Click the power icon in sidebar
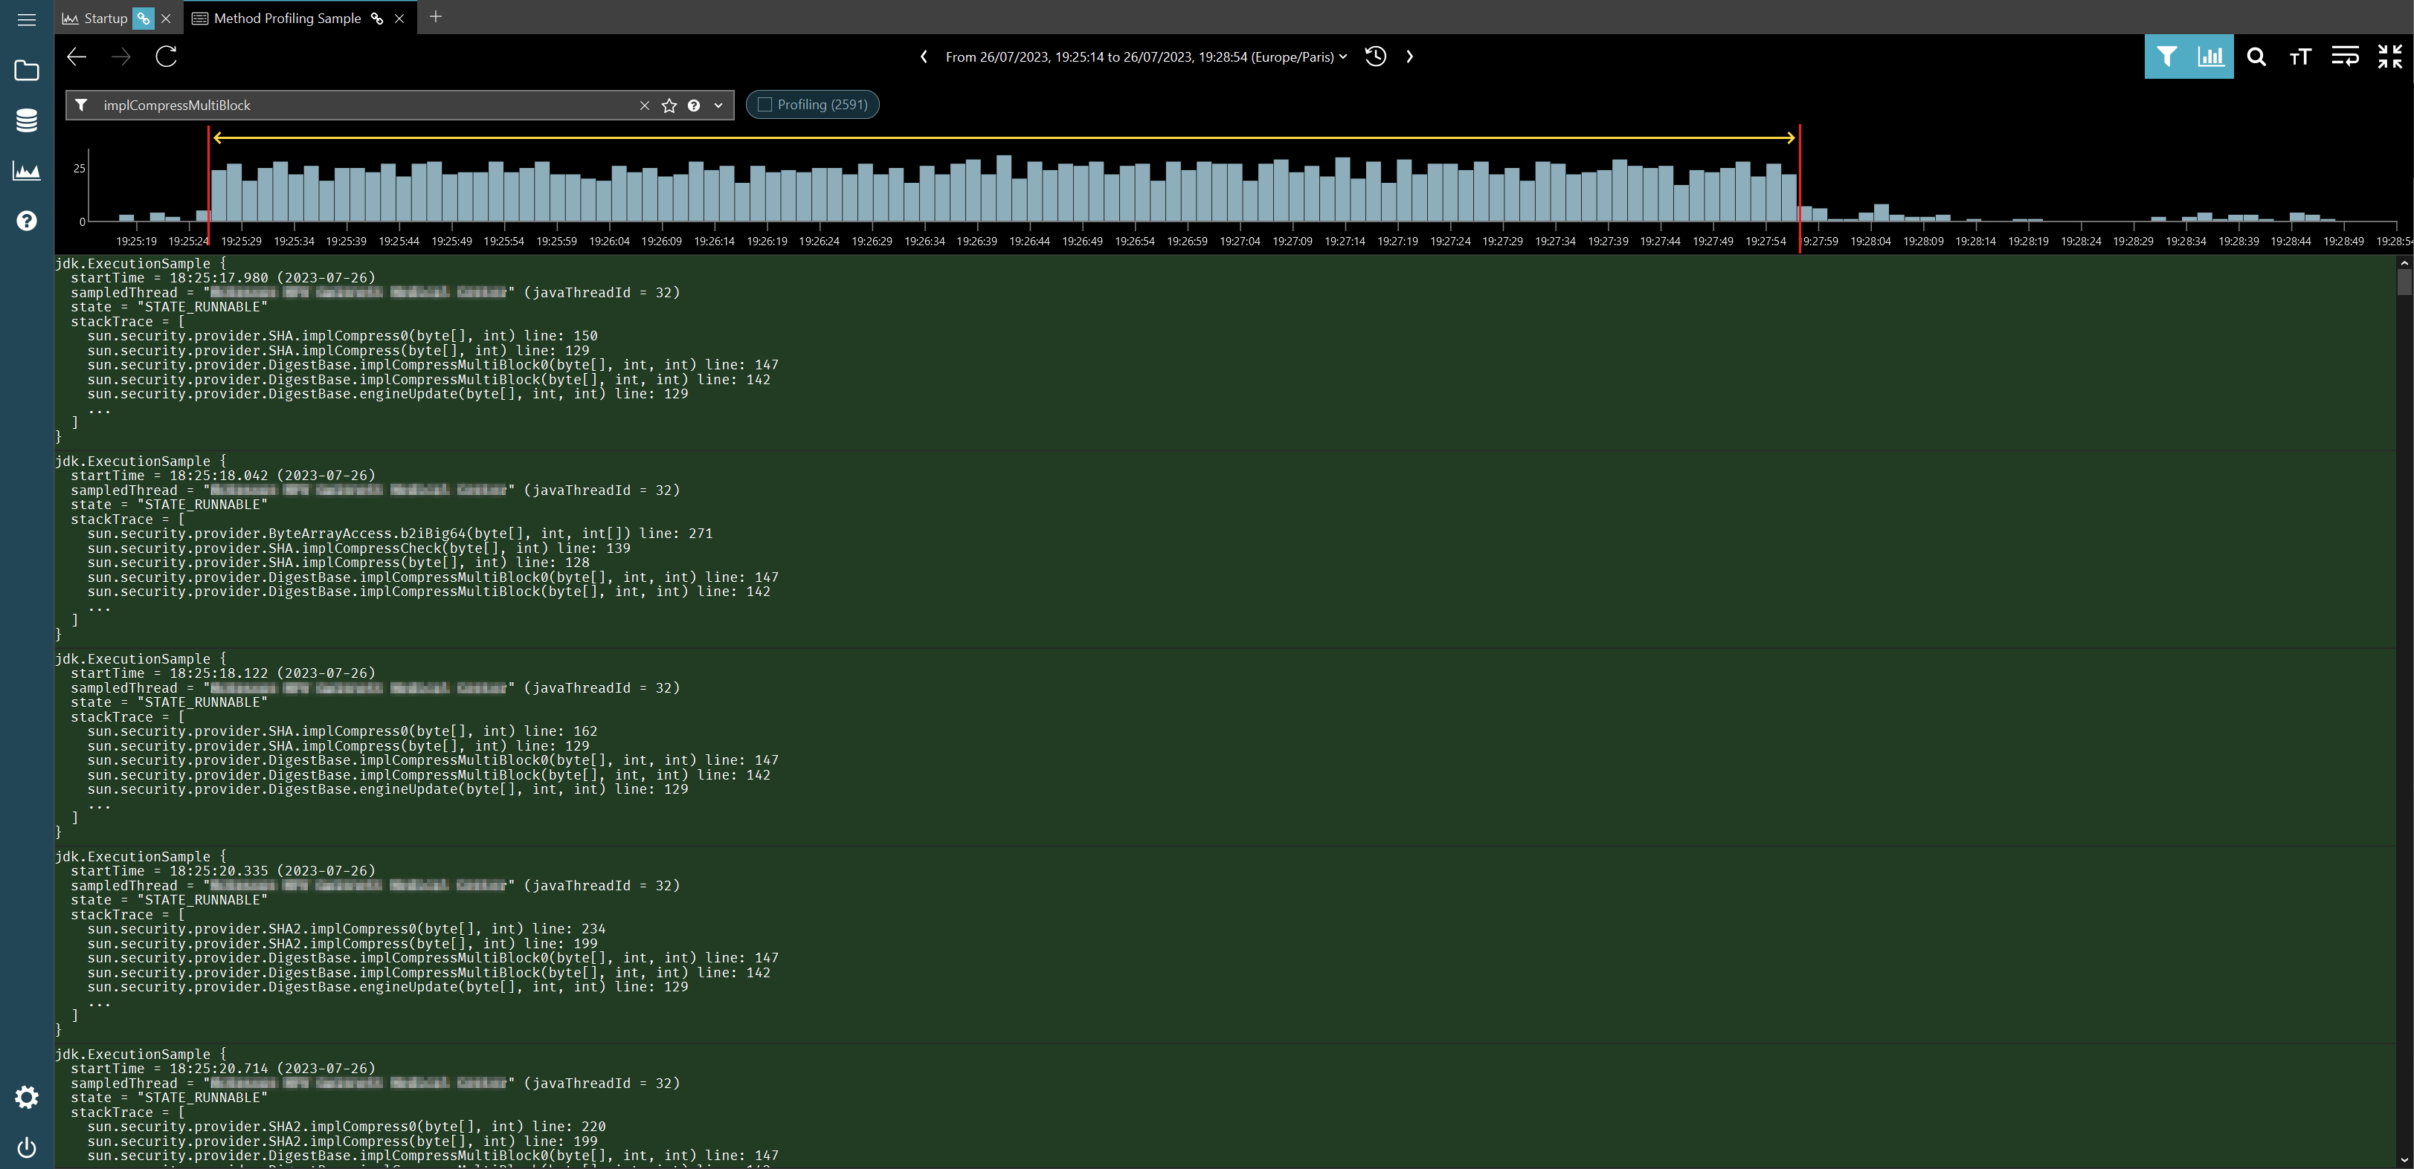2414x1169 pixels. point(26,1147)
